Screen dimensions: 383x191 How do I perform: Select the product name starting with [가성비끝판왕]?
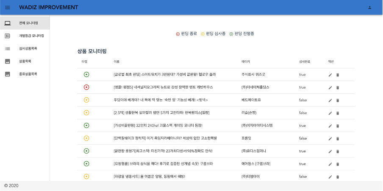pyautogui.click(x=158, y=126)
